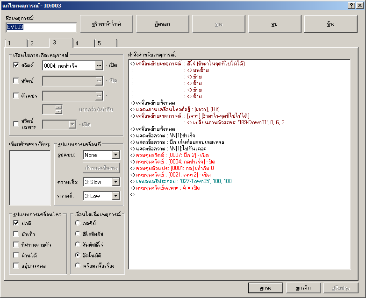Screen dimensions: 366x298
Task: Select the ฮีโร่สัมผัส trigger radio
Action: coord(78,234)
